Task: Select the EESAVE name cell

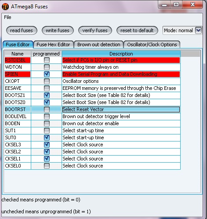Action: [18, 88]
